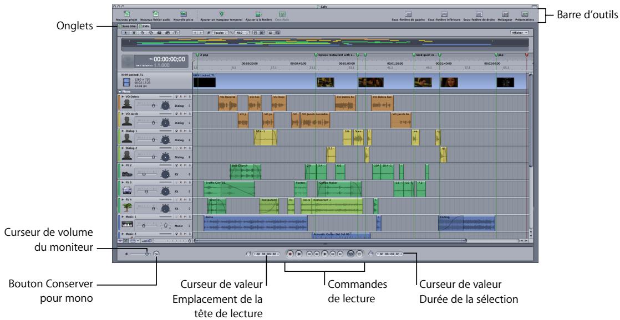620x320 pixels.
Task: Select the Bell Church audio clip
Action: click(246, 172)
